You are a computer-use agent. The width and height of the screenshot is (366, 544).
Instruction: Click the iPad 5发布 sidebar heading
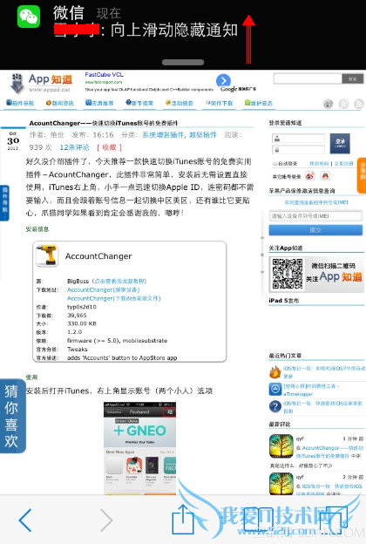(x=283, y=301)
